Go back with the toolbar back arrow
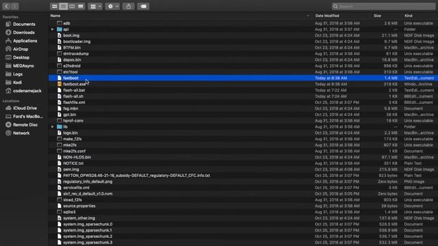 tap(6, 6)
